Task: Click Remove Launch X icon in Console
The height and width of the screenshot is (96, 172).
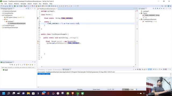Action: coord(138,69)
